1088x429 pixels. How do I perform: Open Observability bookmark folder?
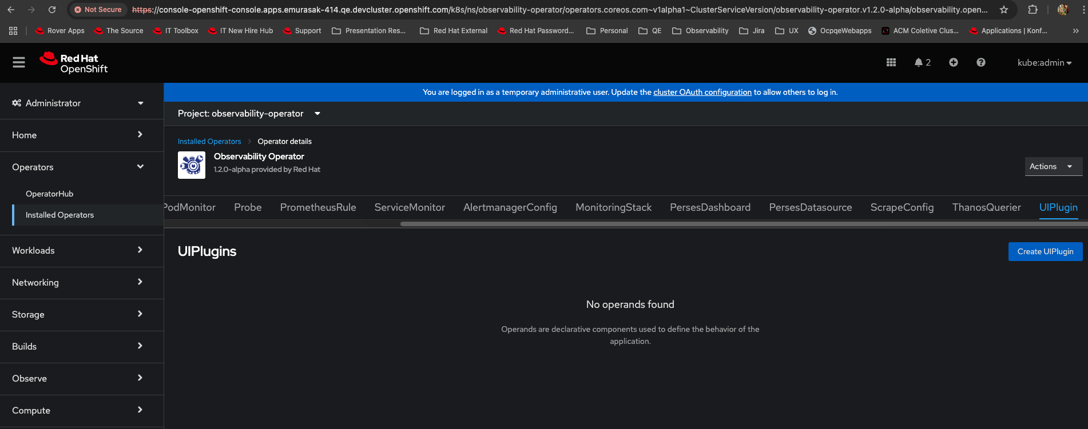[x=700, y=31]
